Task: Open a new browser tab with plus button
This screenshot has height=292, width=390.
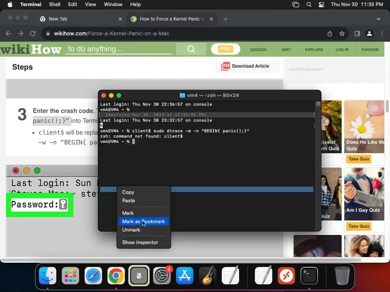Action: [225, 19]
